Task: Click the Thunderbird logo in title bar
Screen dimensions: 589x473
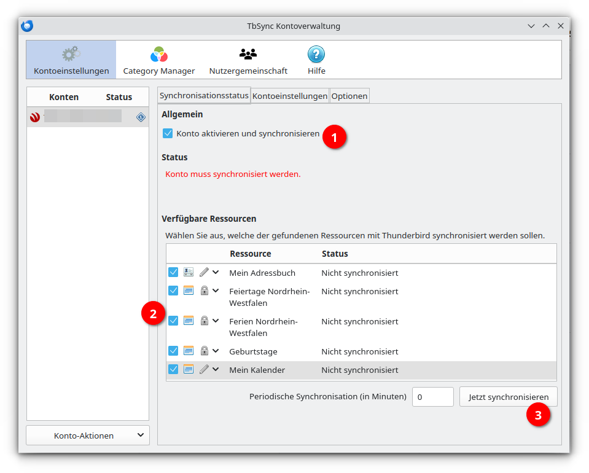Action: pos(27,26)
